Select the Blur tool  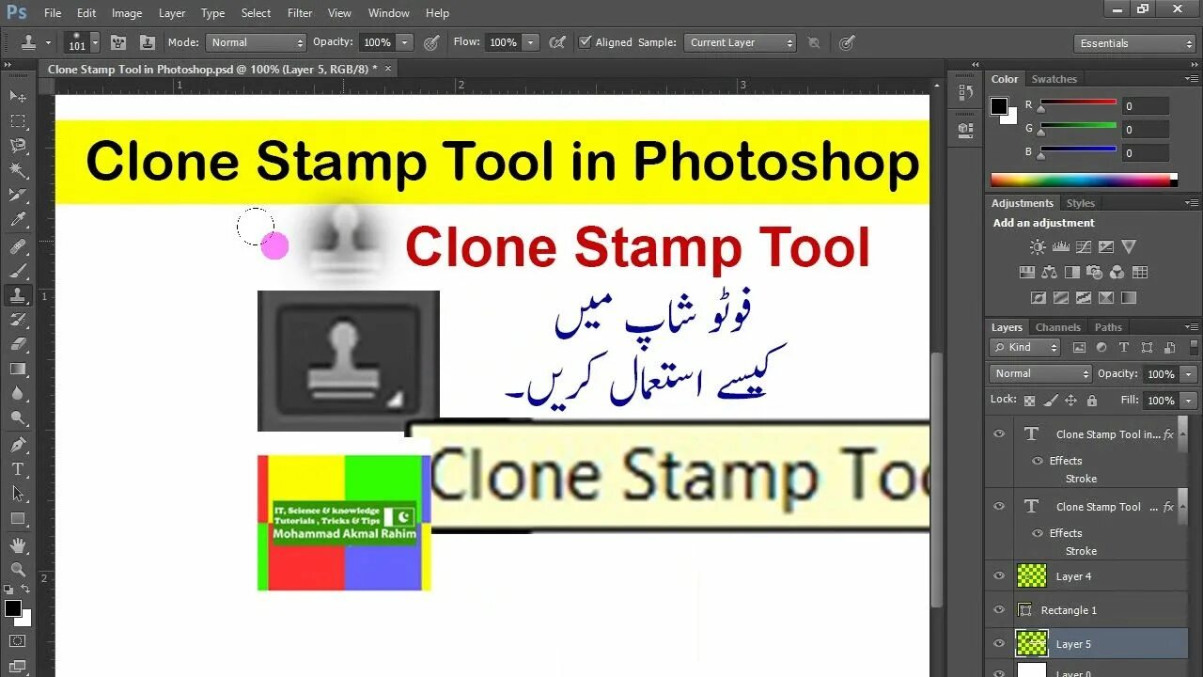(18, 394)
